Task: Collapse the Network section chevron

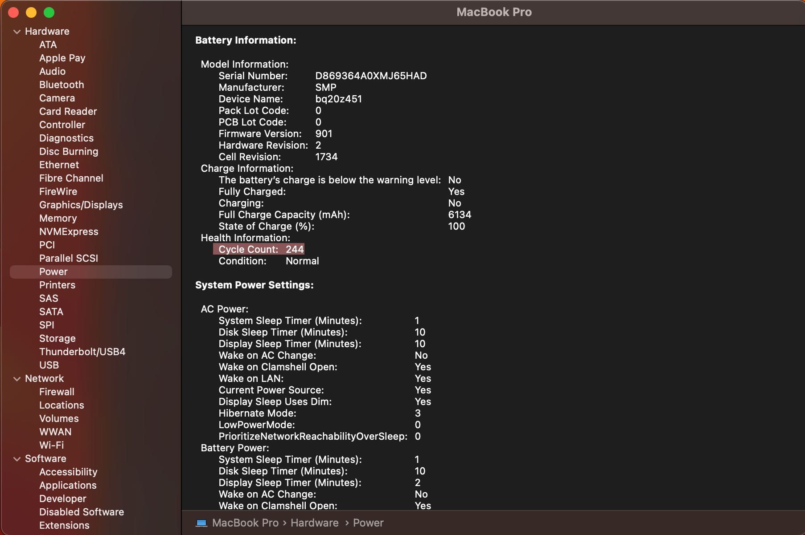Action: pyautogui.click(x=17, y=379)
